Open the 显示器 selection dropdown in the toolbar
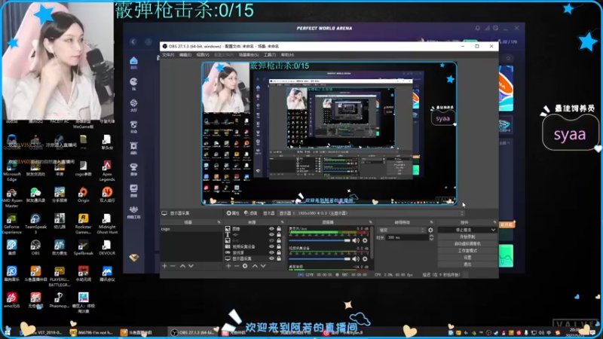 click(x=370, y=213)
